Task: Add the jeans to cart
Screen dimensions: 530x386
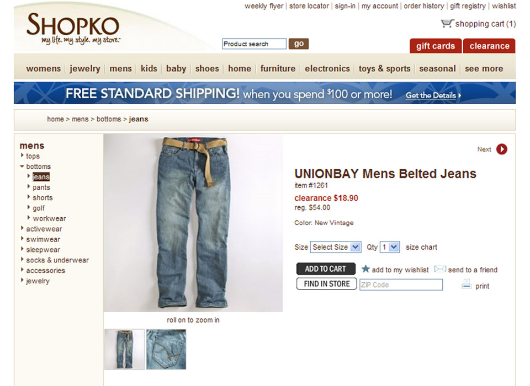Action: click(x=326, y=269)
